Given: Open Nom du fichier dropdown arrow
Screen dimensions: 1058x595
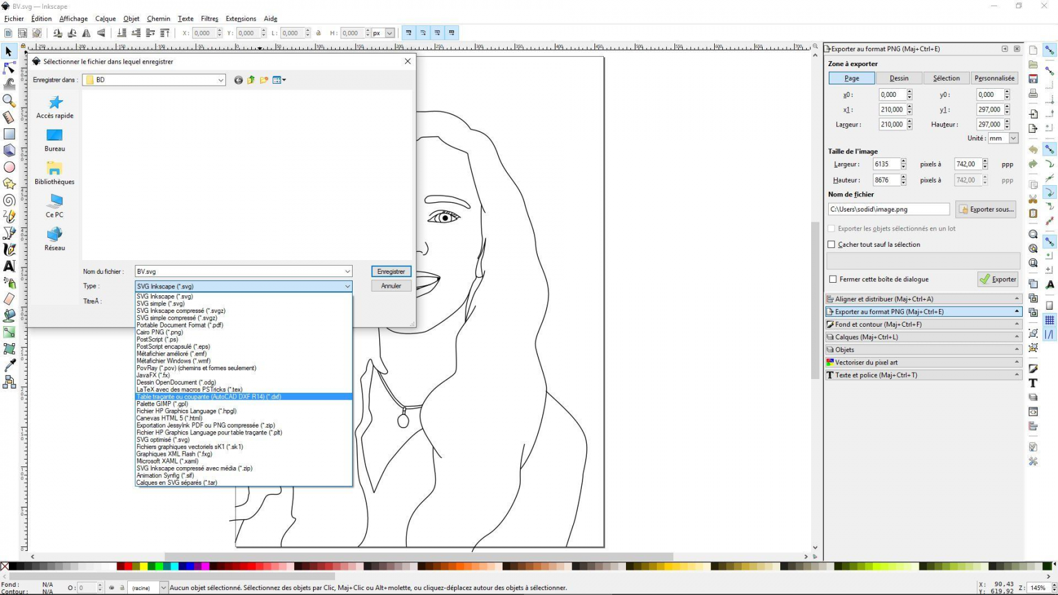Looking at the screenshot, I should coord(347,271).
